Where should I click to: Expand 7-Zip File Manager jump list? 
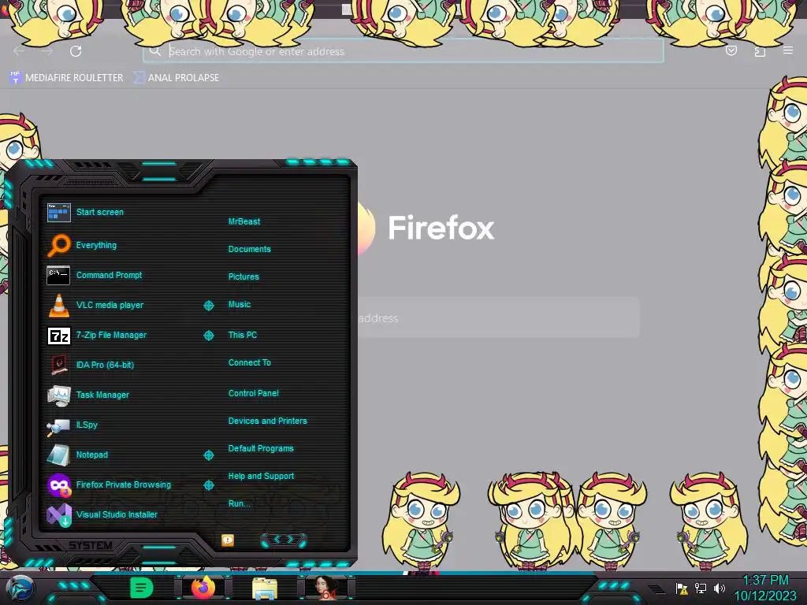[x=208, y=336]
